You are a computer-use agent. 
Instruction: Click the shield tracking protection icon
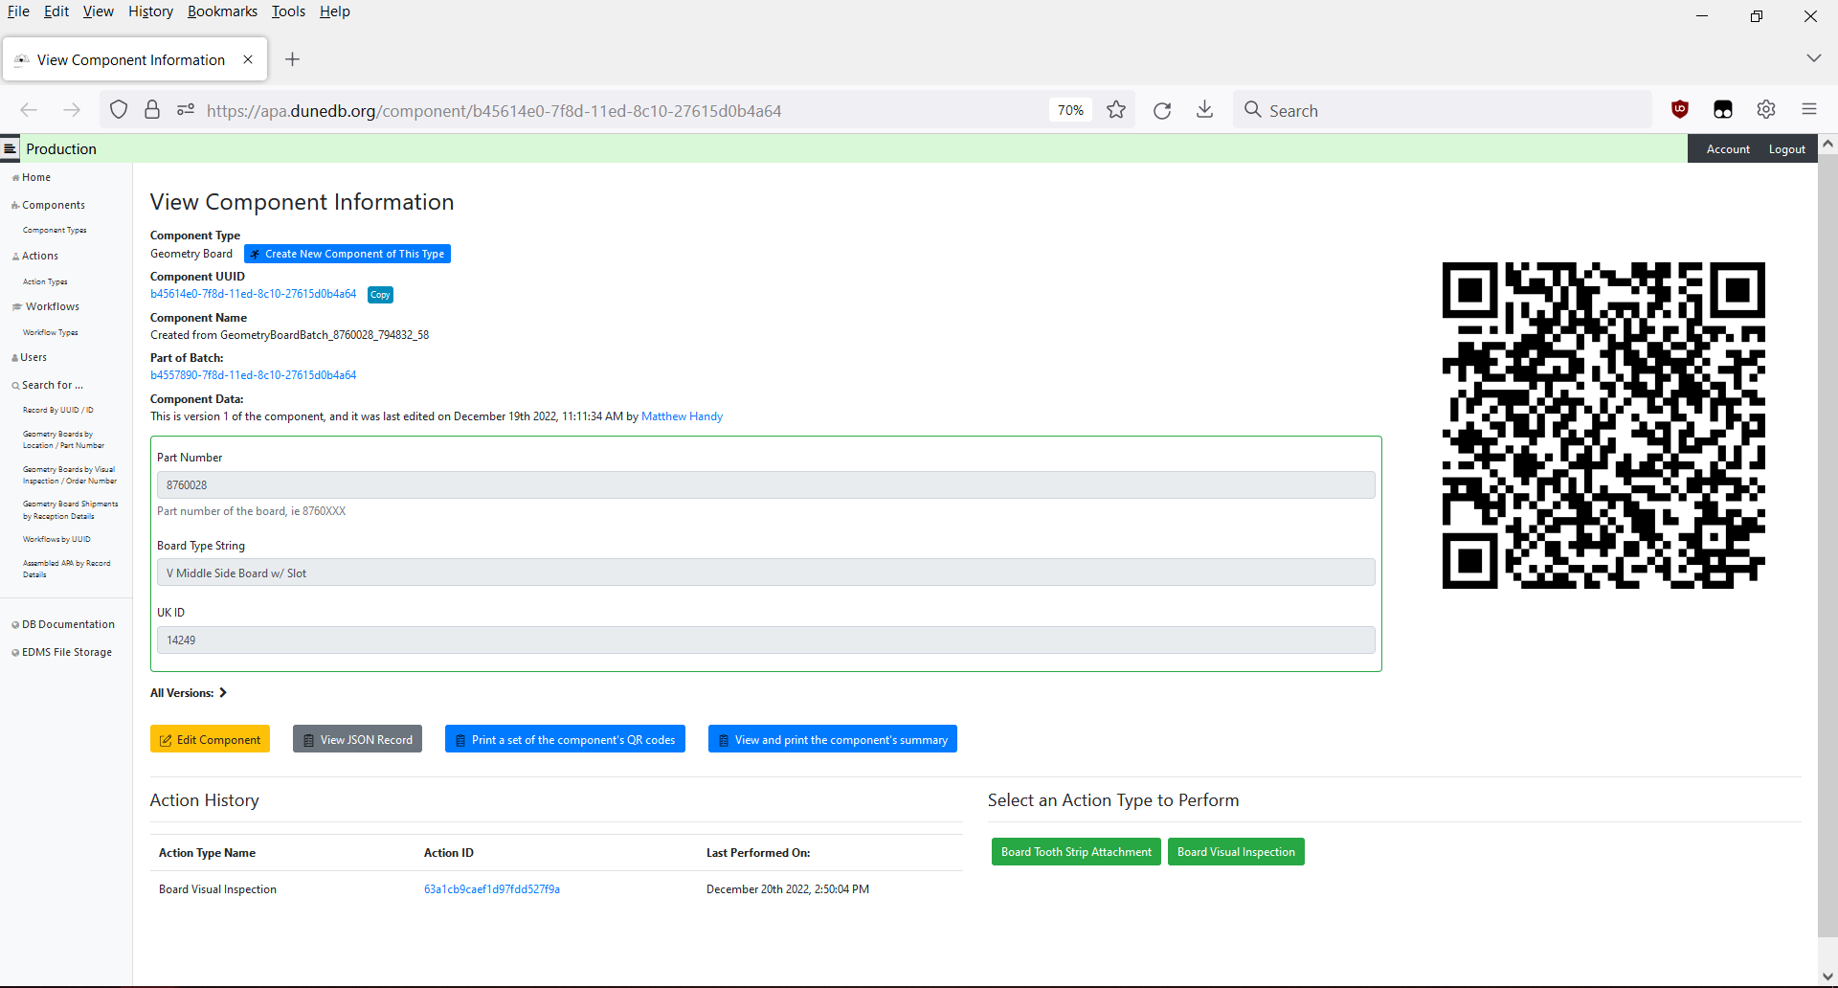(x=119, y=110)
